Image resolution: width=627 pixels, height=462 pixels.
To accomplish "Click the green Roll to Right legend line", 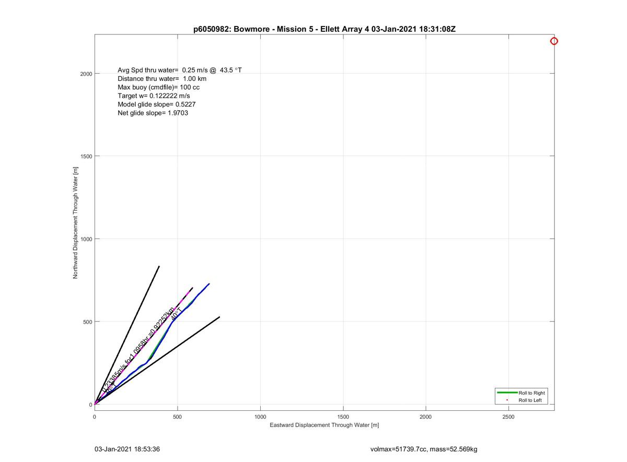I will tap(507, 393).
